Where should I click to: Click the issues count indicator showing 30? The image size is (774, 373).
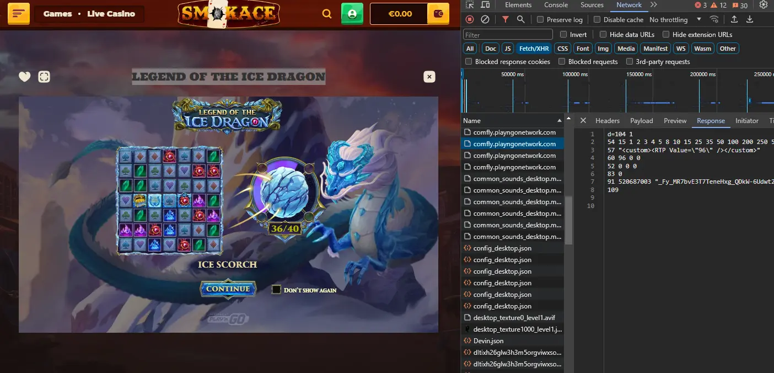point(740,6)
